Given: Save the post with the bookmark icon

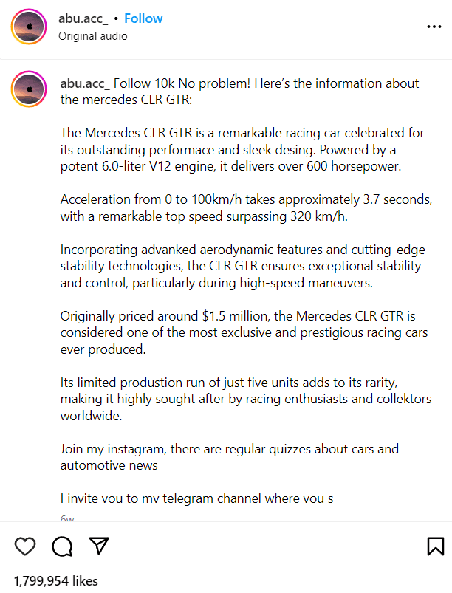Looking at the screenshot, I should click(435, 546).
